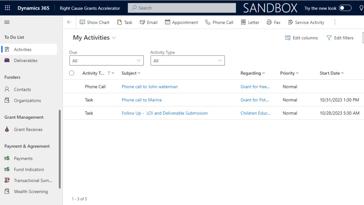Click in the Search box
The image size is (364, 205).
182,8
